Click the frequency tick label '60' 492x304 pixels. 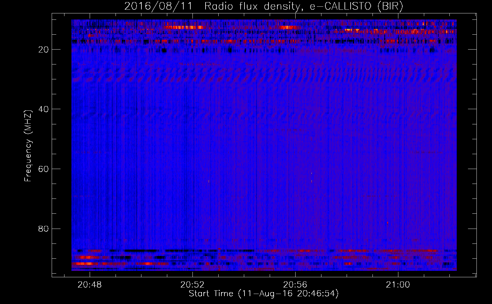coord(44,169)
